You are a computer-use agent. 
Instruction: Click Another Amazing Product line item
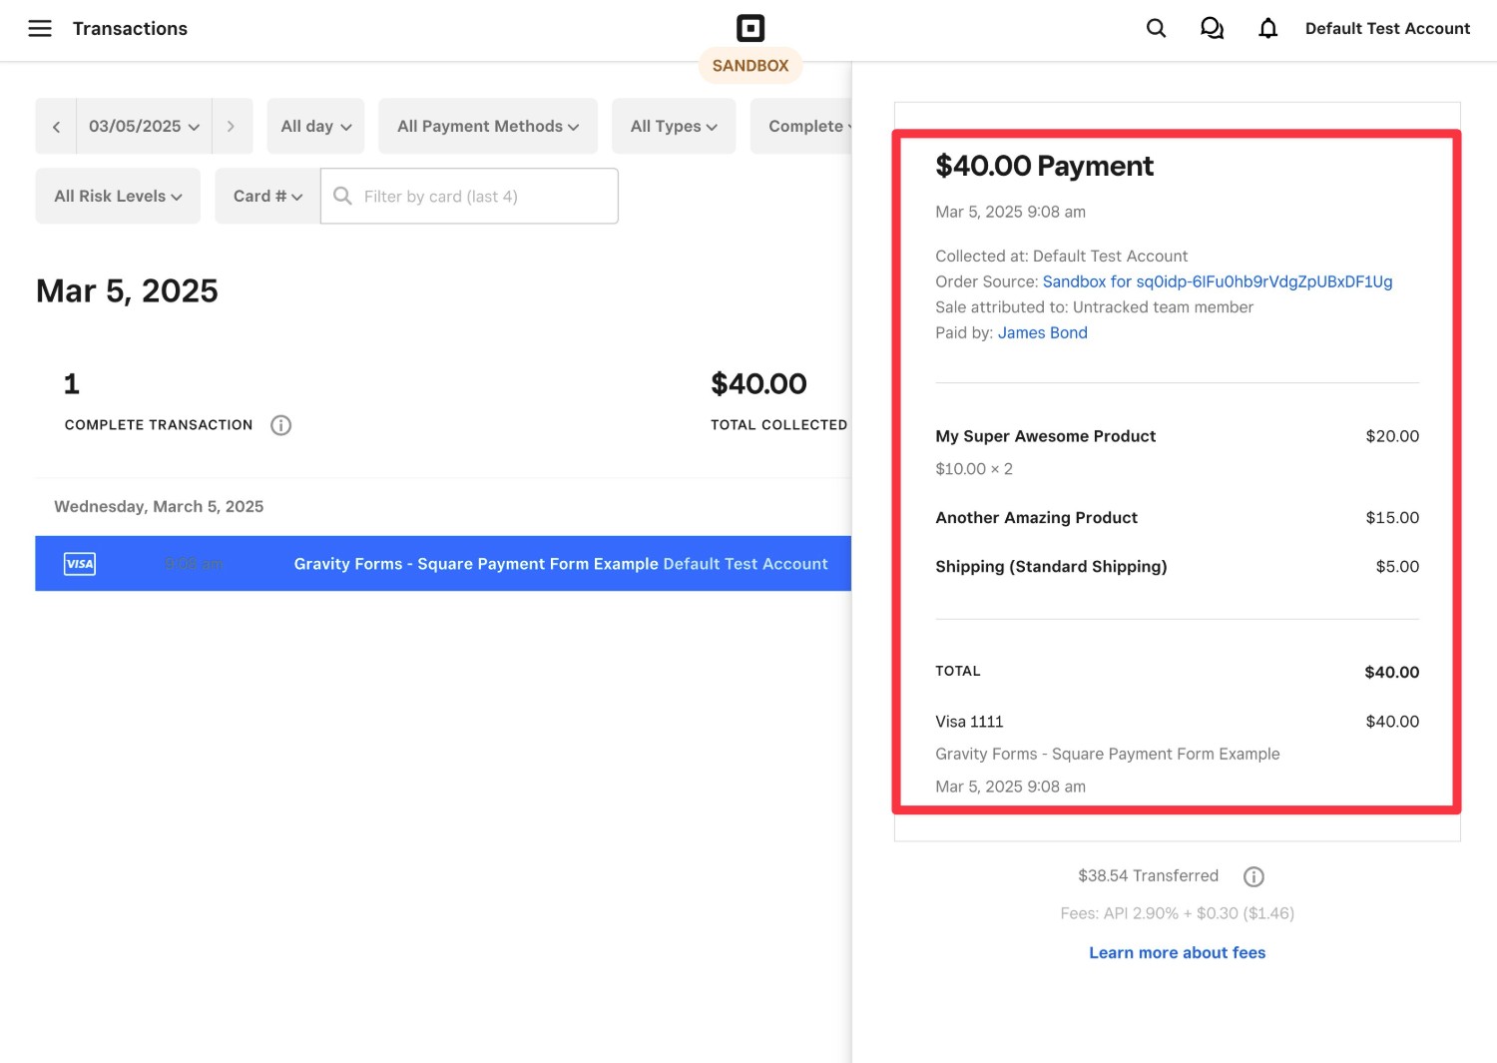(x=1036, y=517)
